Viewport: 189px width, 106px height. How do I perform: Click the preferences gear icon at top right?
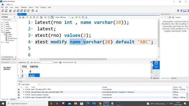[178, 11]
